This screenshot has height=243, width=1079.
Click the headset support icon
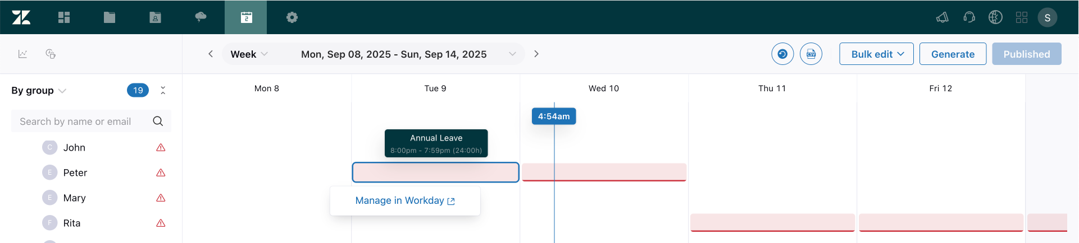pos(969,17)
